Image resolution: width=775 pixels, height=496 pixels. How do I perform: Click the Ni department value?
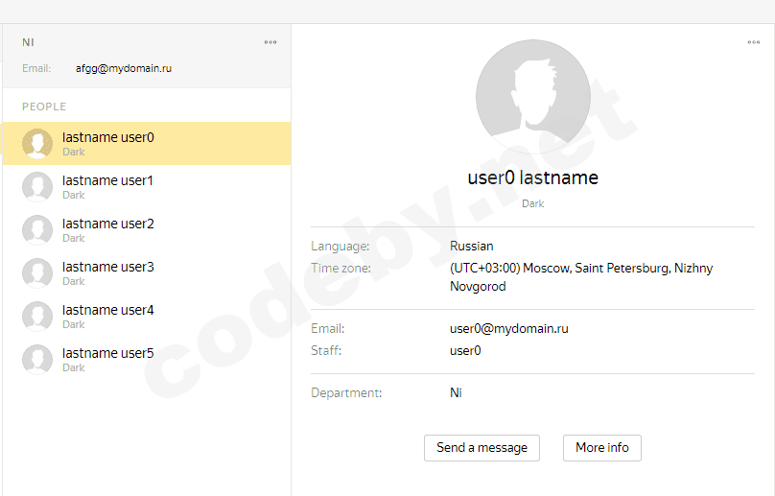(456, 393)
